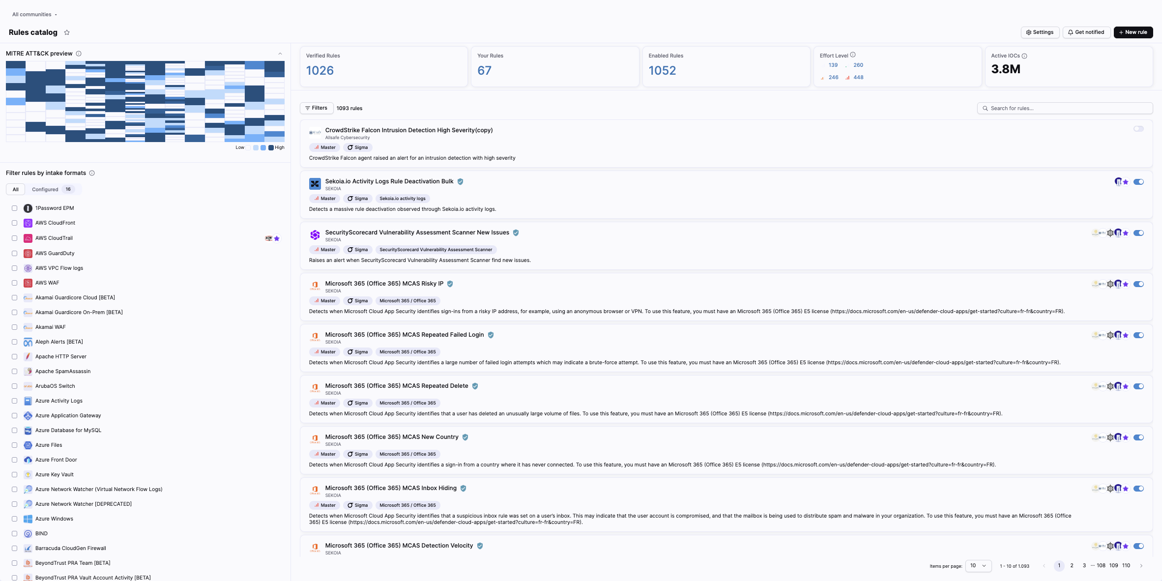Open the All communities dropdown
This screenshot has height=581, width=1162.
click(x=34, y=14)
